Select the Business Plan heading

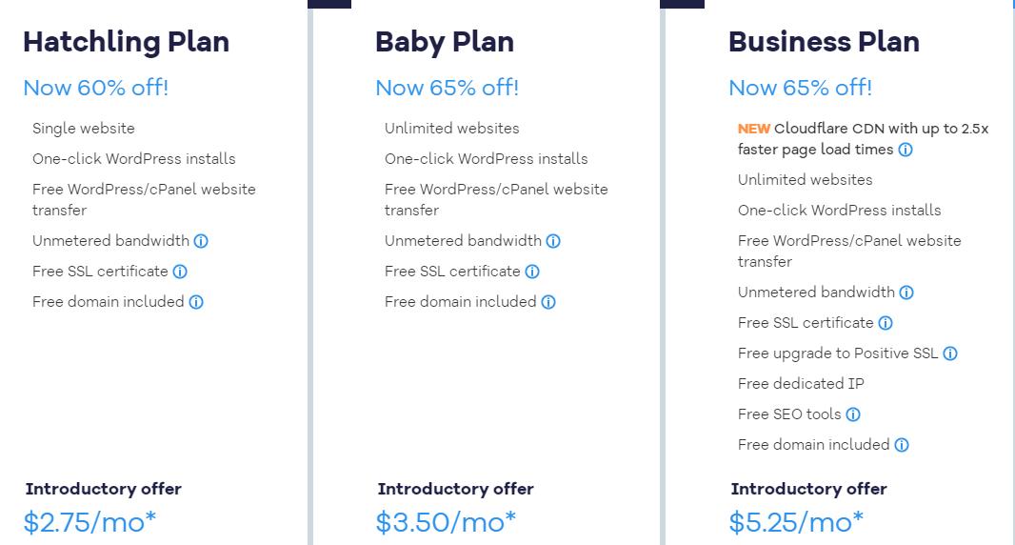[824, 42]
